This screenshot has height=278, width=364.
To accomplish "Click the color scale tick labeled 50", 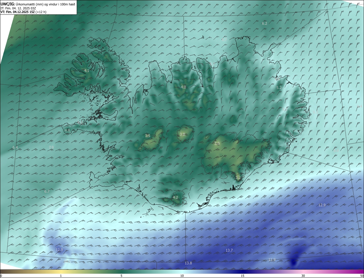I will [362, 276].
